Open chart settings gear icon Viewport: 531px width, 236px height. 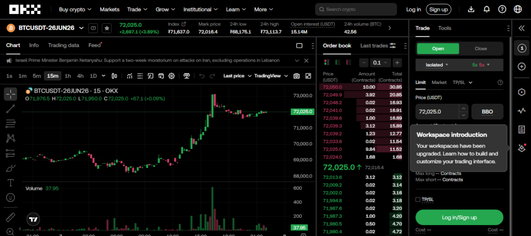(172, 76)
